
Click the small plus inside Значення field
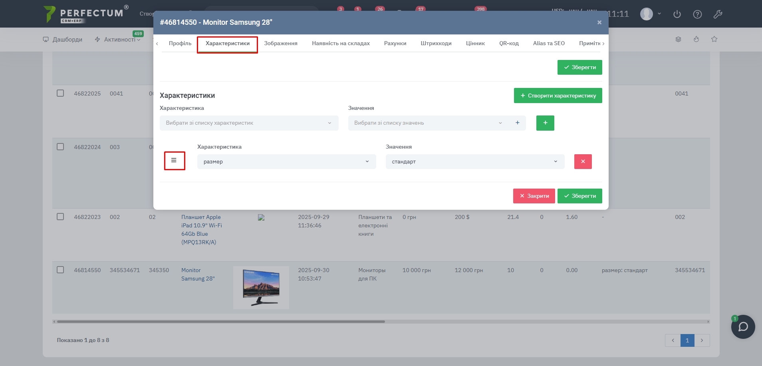coord(517,123)
